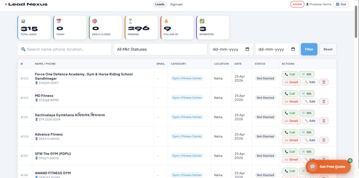Open the Today stat card
The image size is (359, 178).
(70, 27)
